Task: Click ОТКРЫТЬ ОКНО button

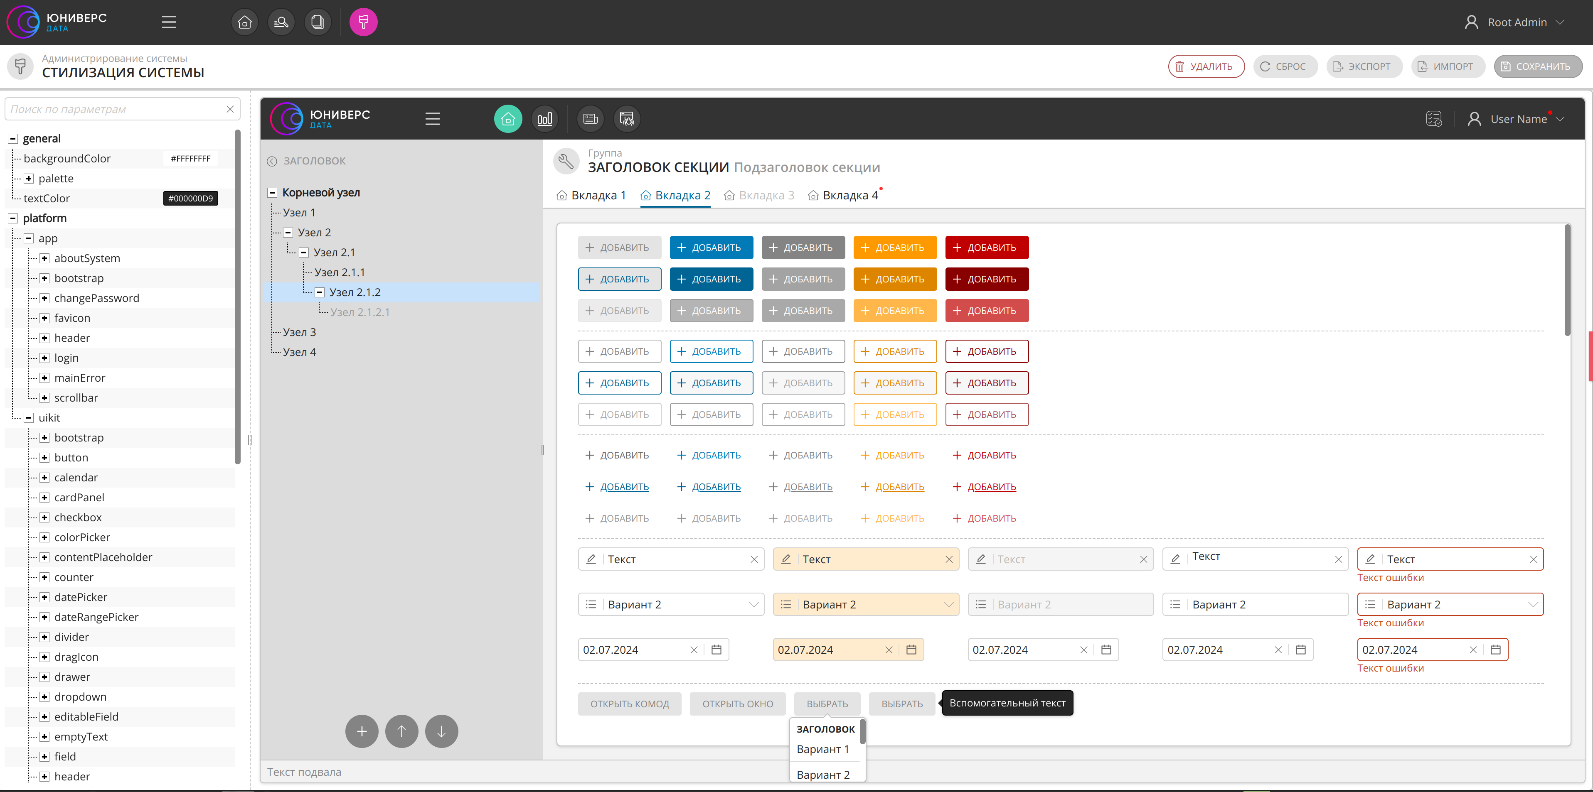Action: 737,704
